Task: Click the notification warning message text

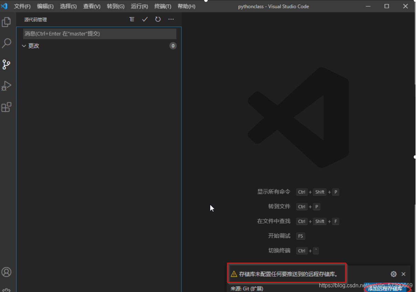Action: [288, 274]
